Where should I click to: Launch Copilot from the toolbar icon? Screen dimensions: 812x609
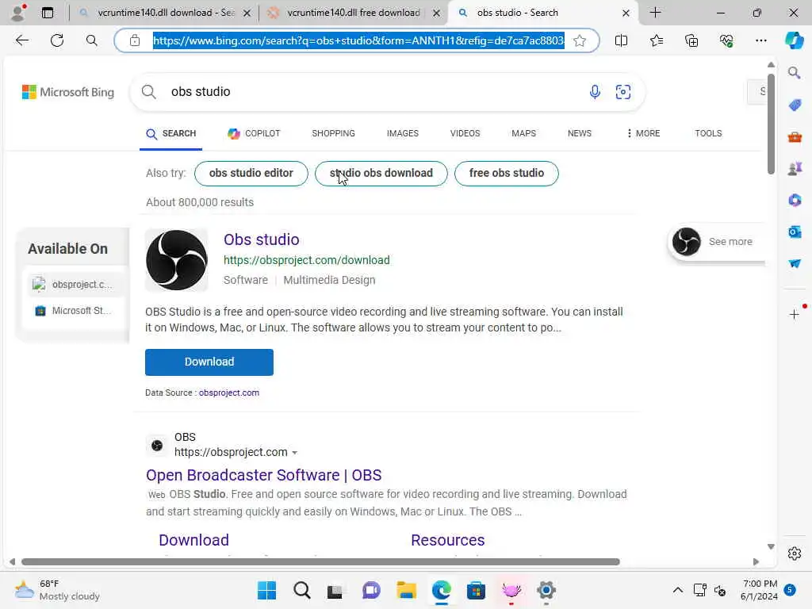[794, 40]
